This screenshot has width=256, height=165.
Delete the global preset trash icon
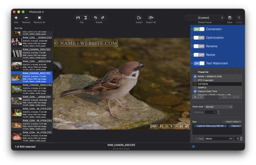click(x=239, y=18)
